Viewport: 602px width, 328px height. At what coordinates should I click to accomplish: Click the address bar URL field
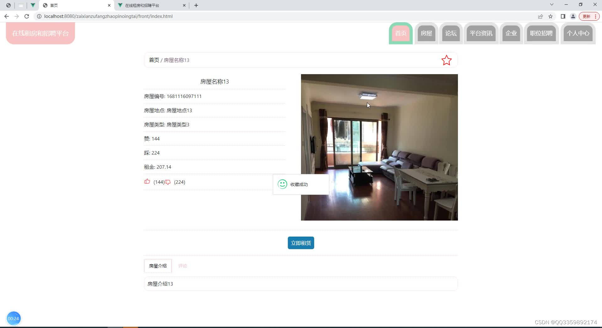pyautogui.click(x=282, y=16)
